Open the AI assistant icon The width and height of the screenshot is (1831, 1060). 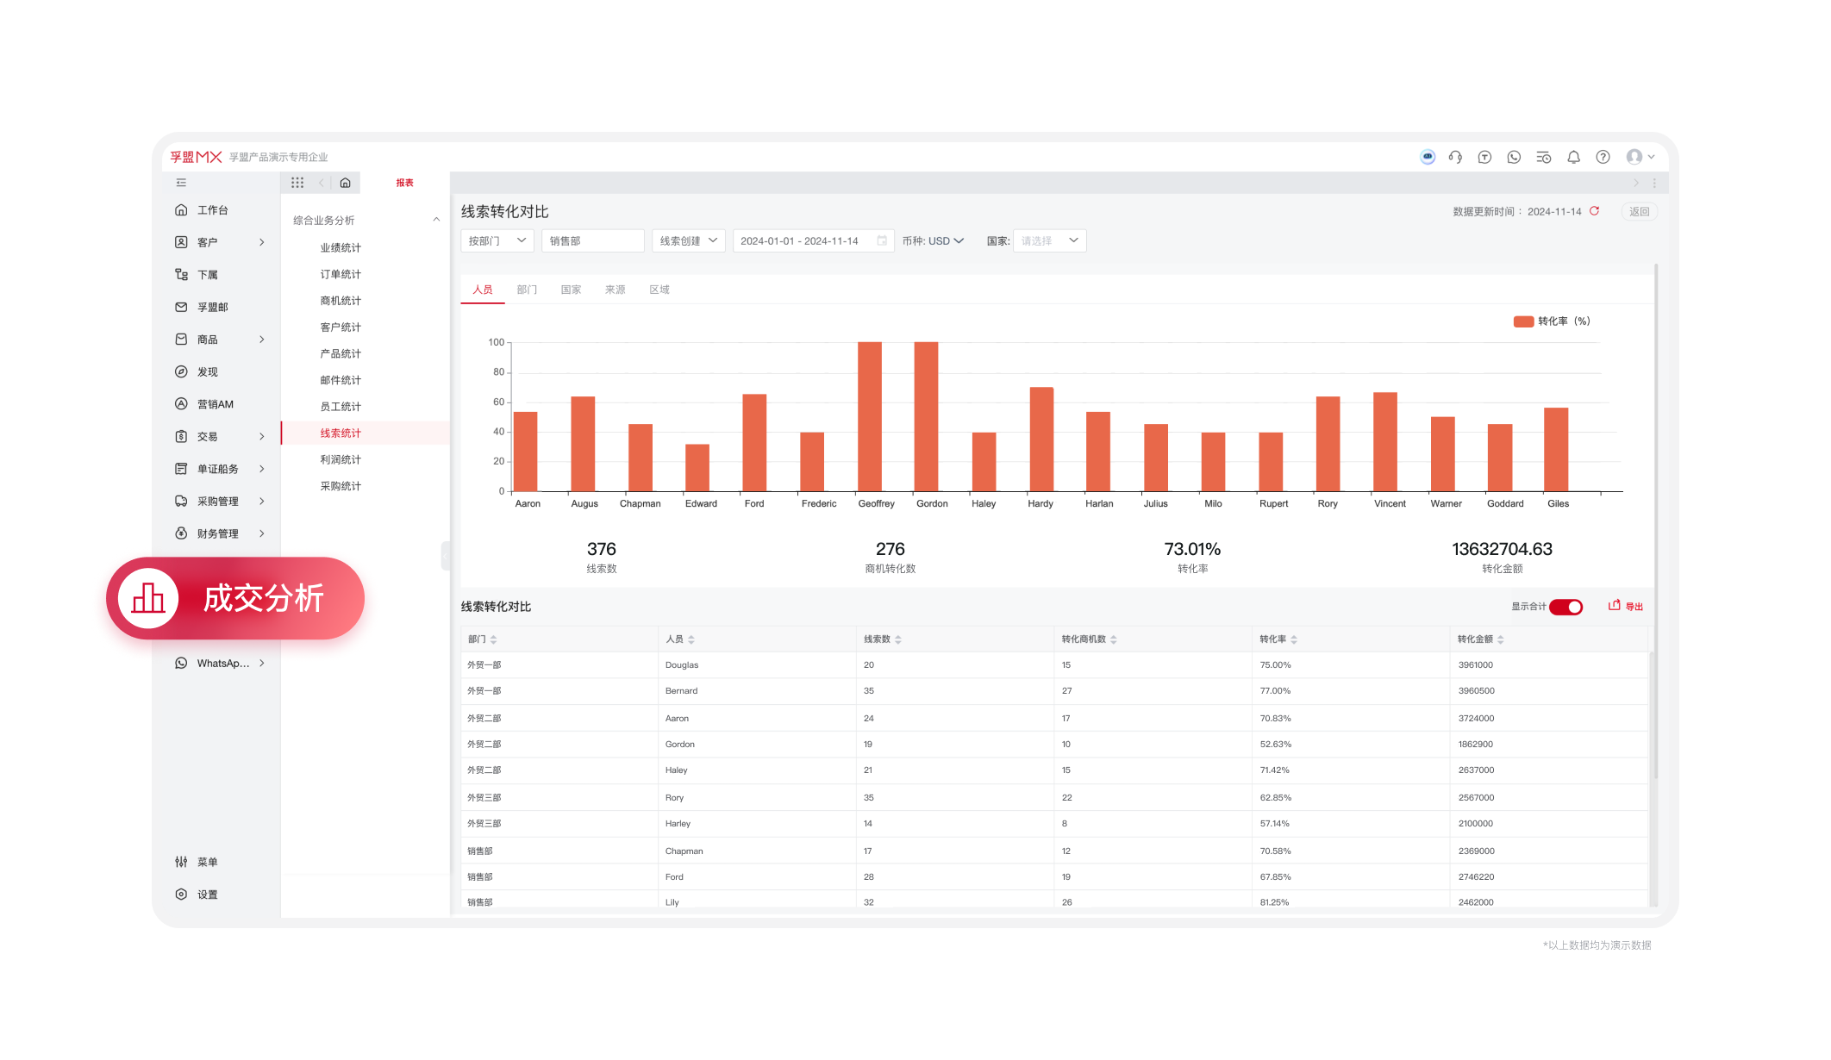point(1428,157)
